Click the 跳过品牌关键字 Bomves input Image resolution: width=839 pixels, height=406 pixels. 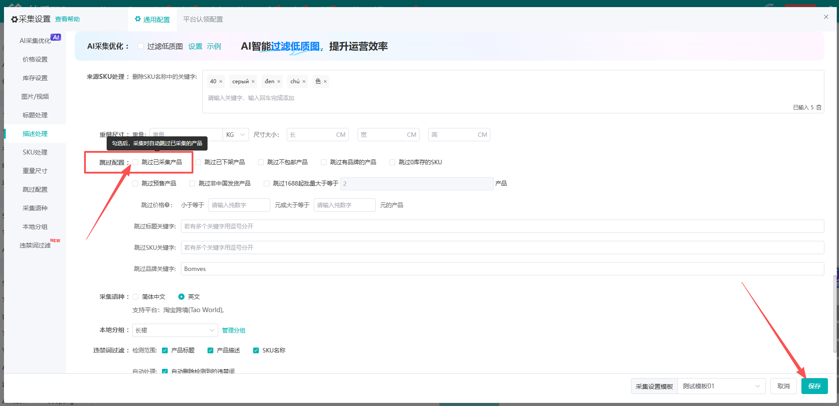click(x=502, y=269)
